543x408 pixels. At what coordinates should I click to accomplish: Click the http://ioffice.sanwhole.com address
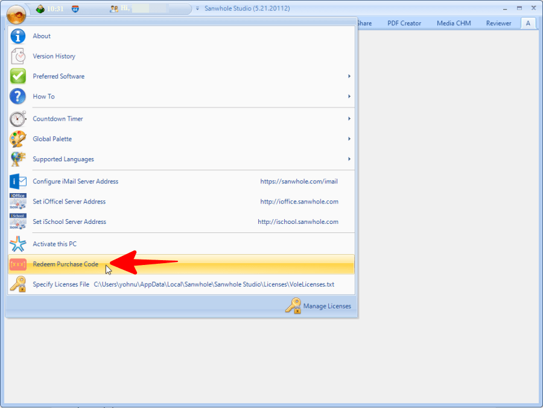[299, 202]
